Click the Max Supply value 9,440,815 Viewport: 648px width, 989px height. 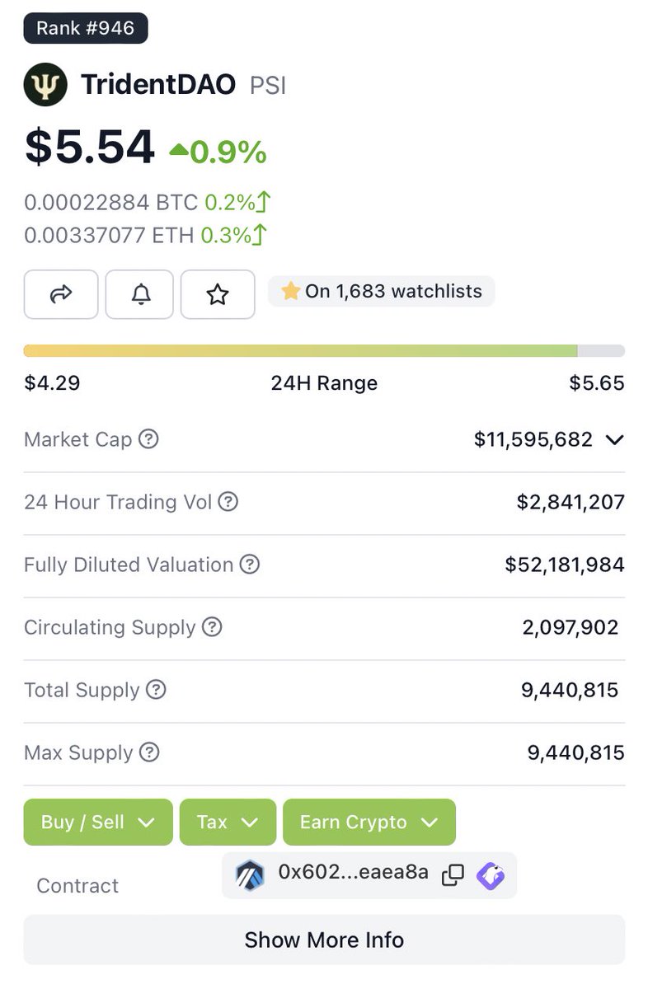click(x=576, y=752)
